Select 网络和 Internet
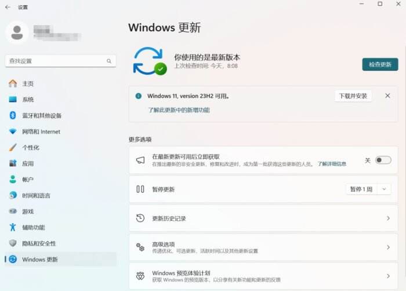The width and height of the screenshot is (406, 291). click(61, 131)
